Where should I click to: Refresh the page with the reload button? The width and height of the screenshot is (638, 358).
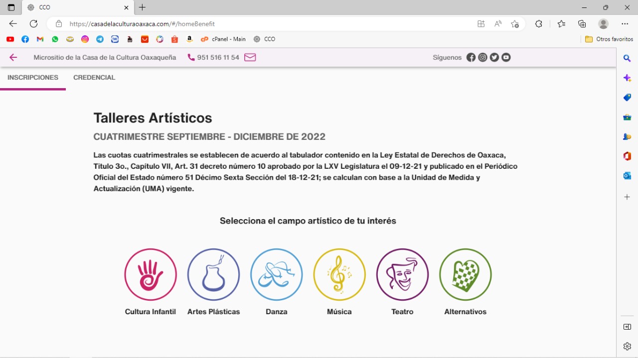click(x=33, y=23)
